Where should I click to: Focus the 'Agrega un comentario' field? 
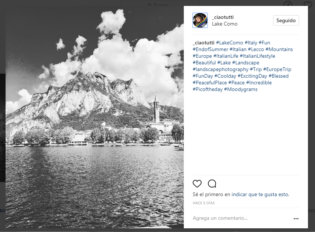pos(241,218)
